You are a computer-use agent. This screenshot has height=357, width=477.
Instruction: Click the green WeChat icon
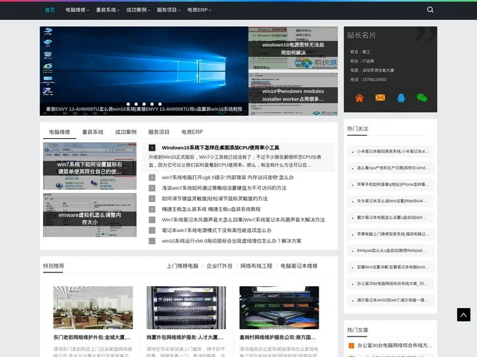[x=421, y=98]
